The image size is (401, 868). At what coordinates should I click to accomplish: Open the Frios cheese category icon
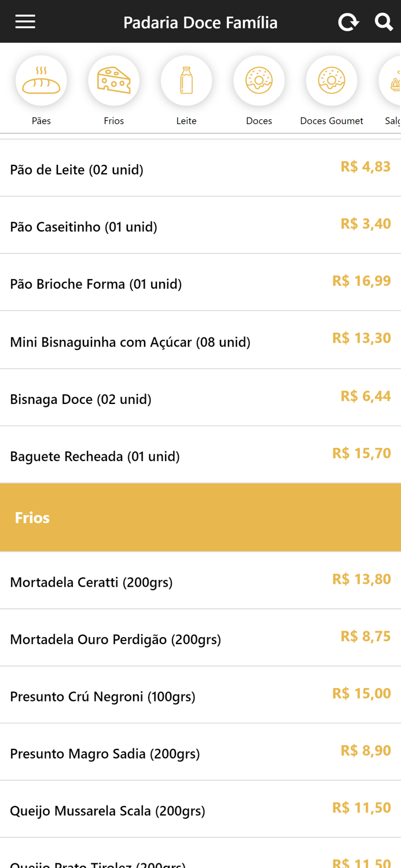(x=113, y=80)
